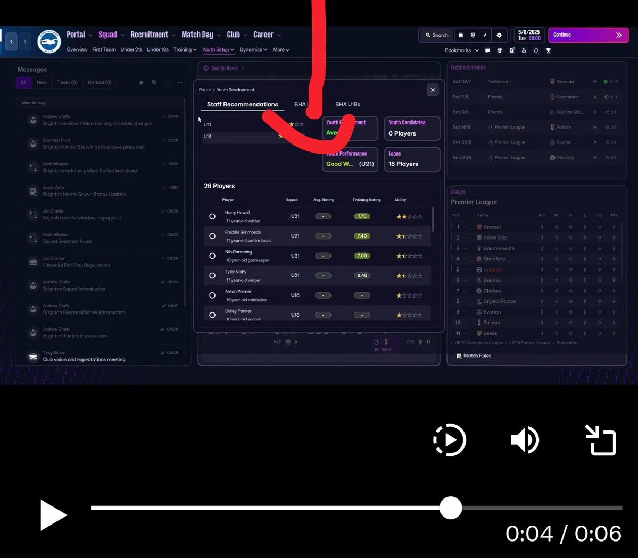Select Anton Palmer's radio button
This screenshot has width=638, height=558.
pyautogui.click(x=212, y=295)
